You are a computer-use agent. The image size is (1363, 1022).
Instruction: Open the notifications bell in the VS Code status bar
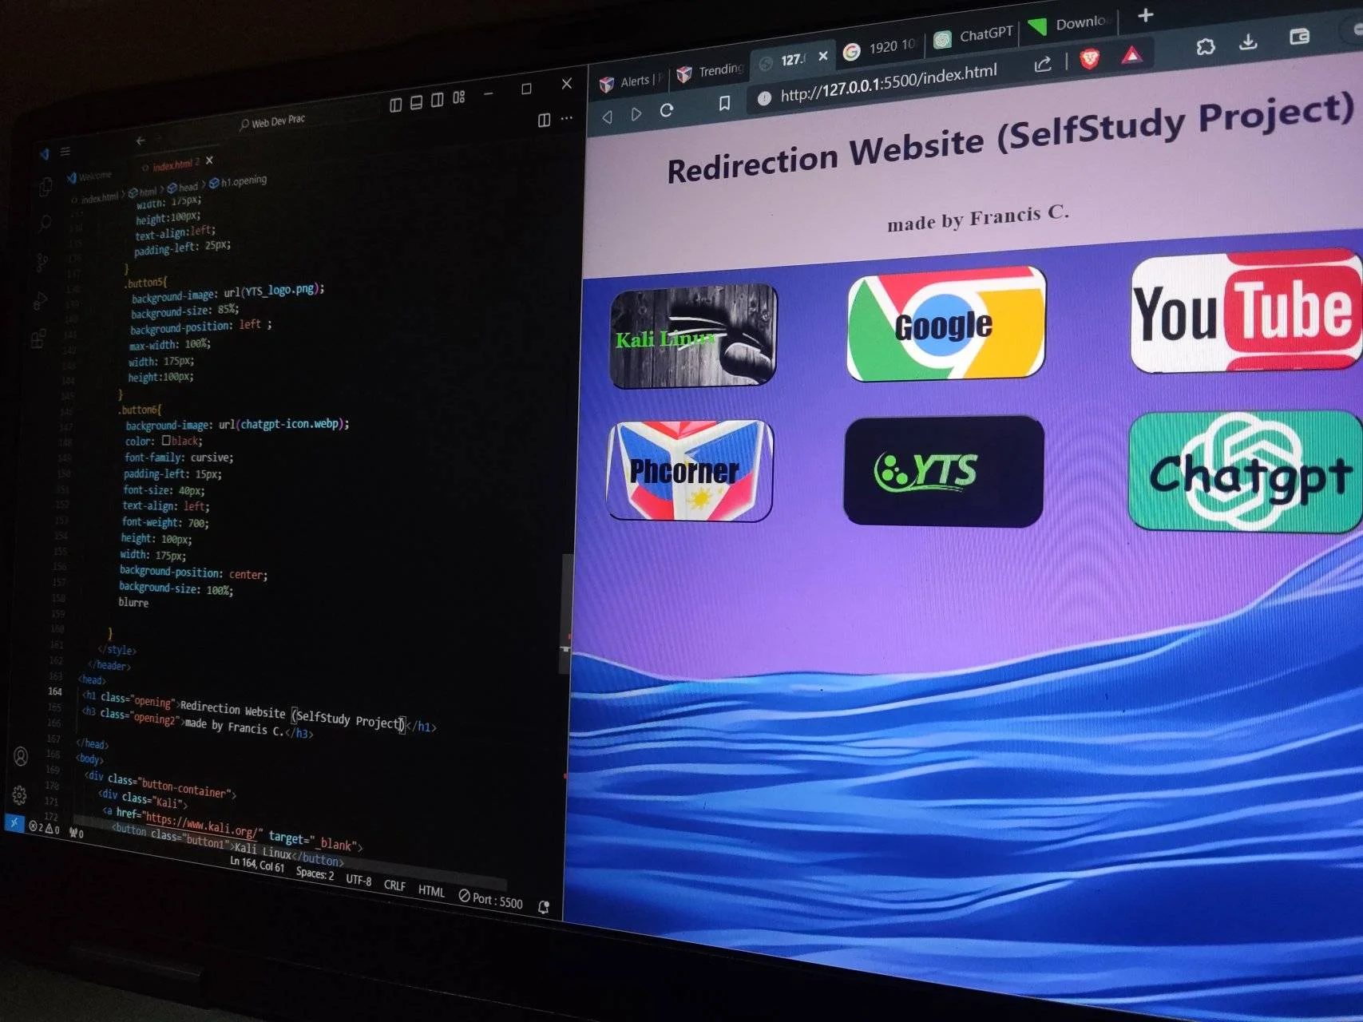tap(544, 907)
